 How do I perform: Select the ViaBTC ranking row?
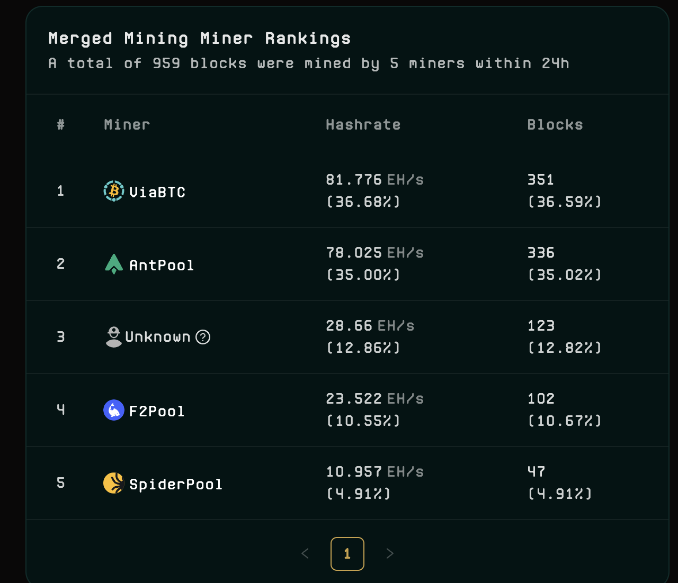(x=347, y=191)
